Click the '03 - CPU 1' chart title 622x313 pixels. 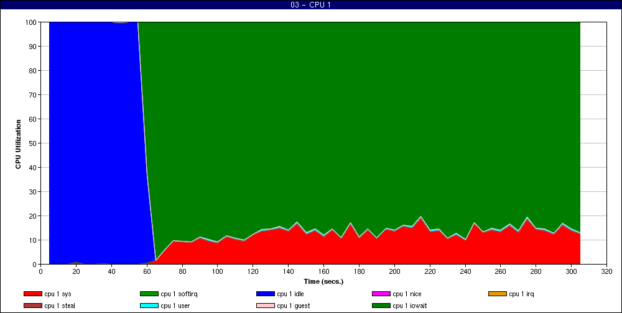[310, 5]
